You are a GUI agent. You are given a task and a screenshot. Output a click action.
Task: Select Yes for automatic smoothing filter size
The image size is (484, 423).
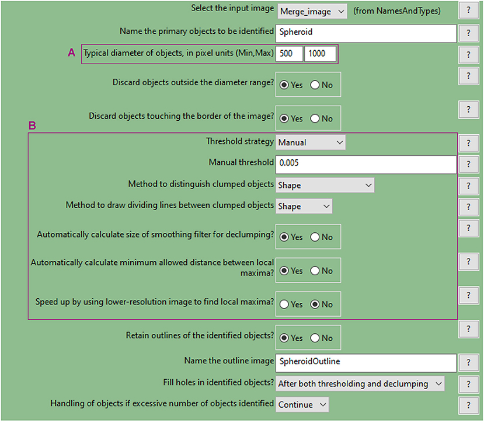coord(291,237)
